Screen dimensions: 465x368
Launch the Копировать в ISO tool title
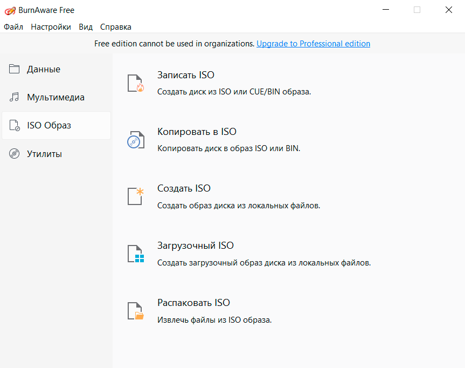[x=197, y=132]
